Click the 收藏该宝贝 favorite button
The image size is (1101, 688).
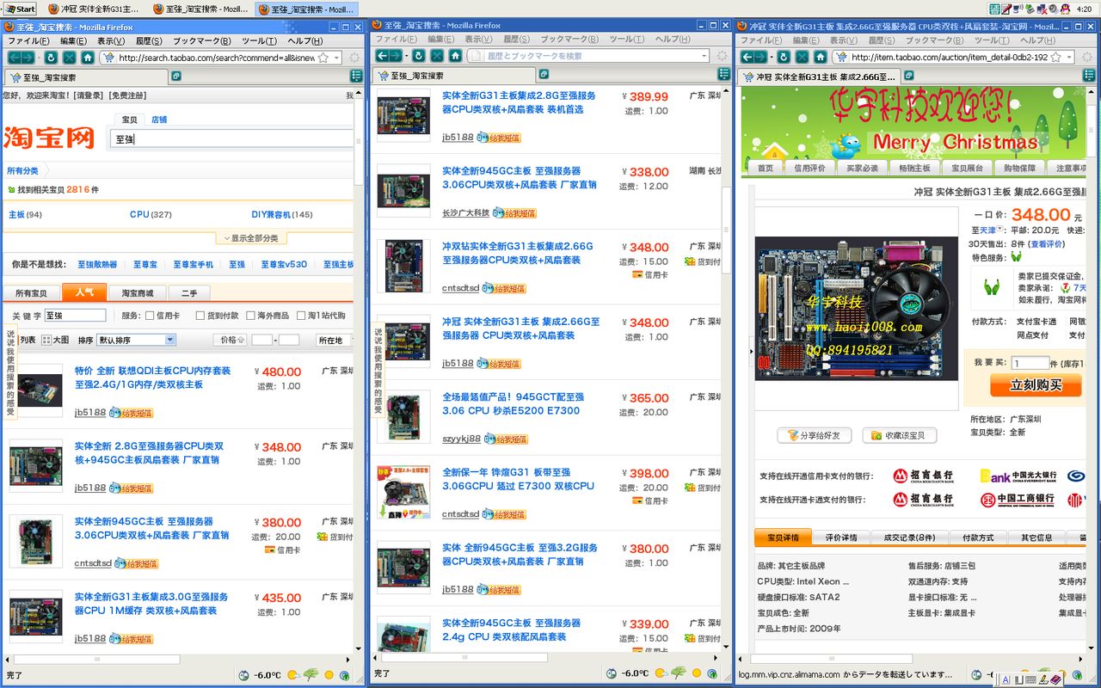click(x=899, y=435)
